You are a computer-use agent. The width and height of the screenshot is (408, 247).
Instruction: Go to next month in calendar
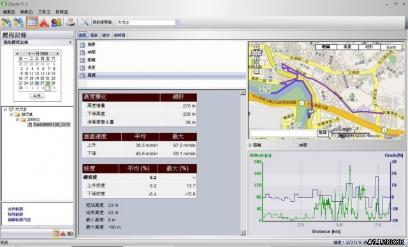(58, 53)
